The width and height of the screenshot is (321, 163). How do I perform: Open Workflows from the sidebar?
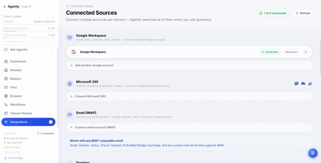tap(28, 105)
